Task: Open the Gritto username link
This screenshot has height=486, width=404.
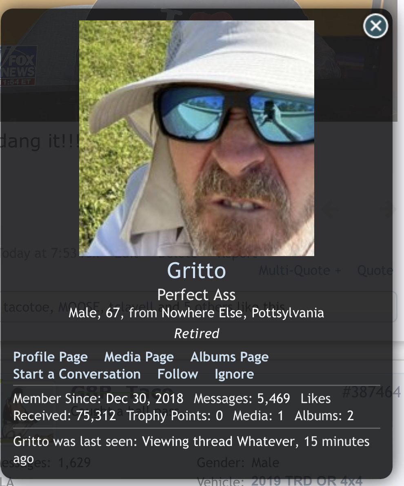Action: (x=196, y=271)
